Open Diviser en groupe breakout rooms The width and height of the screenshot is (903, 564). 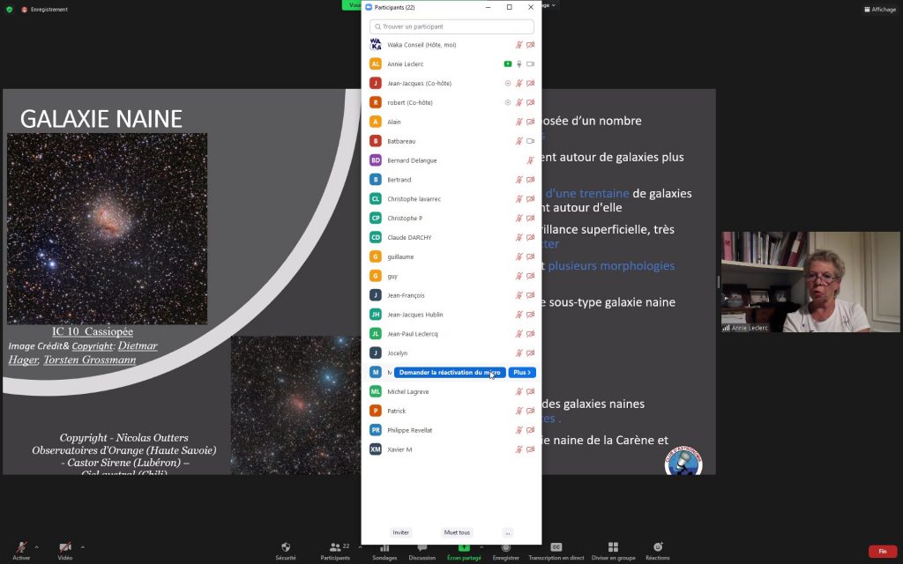click(x=614, y=550)
